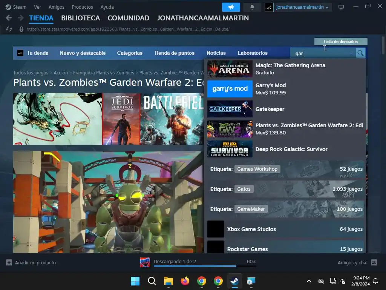This screenshot has width=386, height=290.
Task: Open the Tienda de puntos link
Action: click(x=174, y=53)
